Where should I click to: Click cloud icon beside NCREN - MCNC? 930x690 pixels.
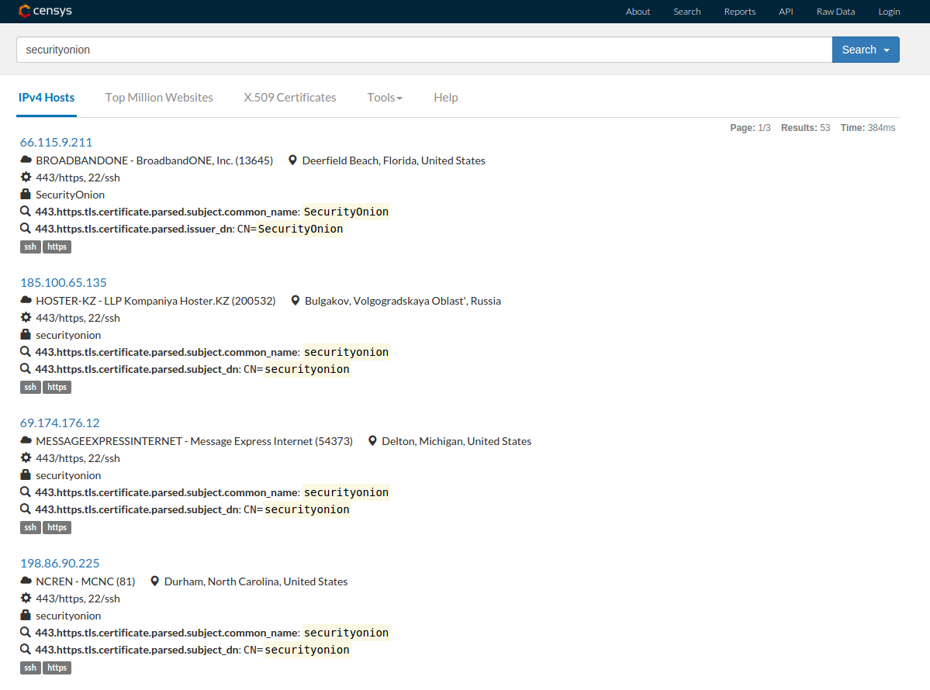tap(26, 581)
